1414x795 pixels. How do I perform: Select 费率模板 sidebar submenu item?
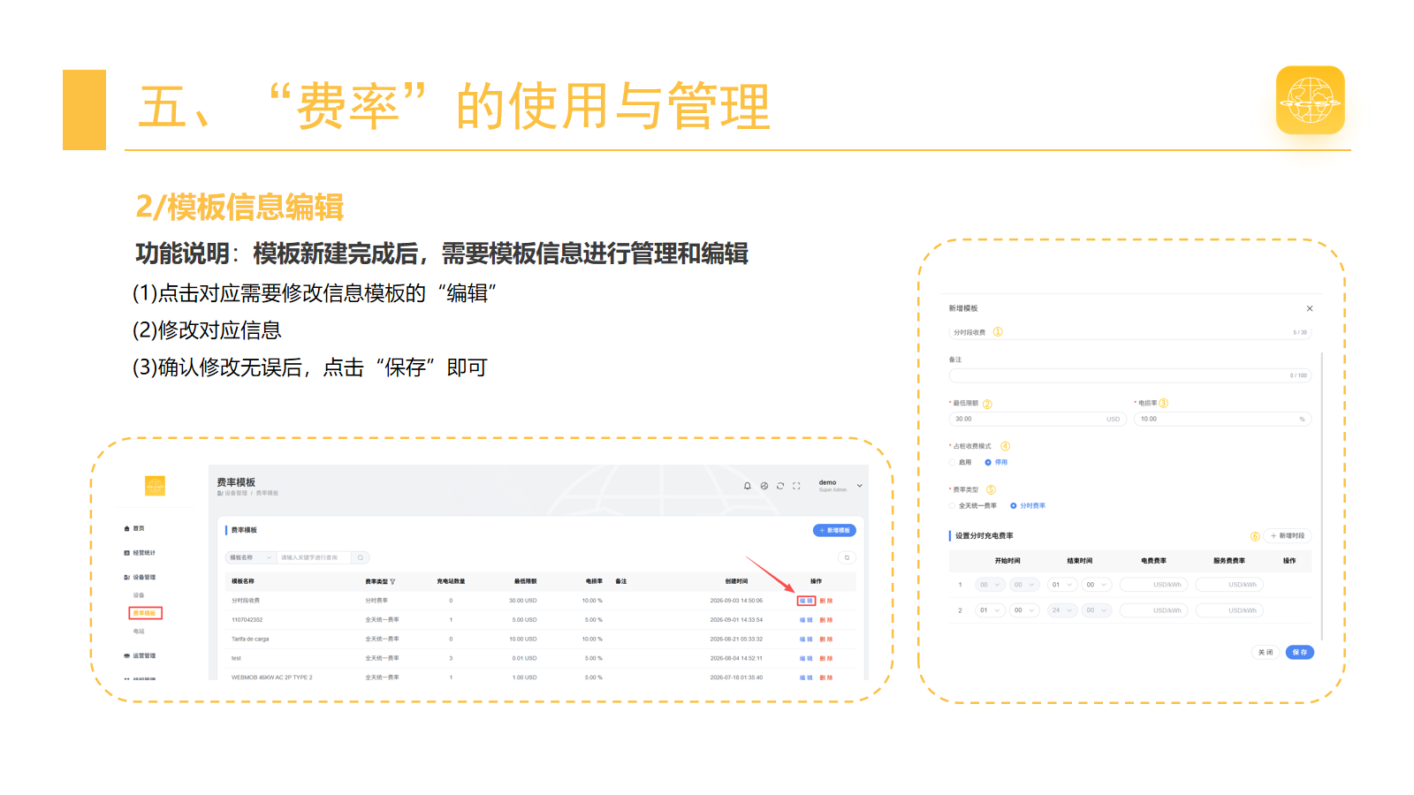(145, 613)
